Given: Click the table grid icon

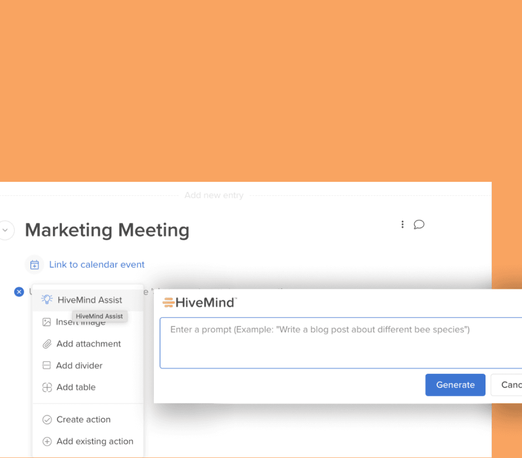Looking at the screenshot, I should (x=47, y=388).
